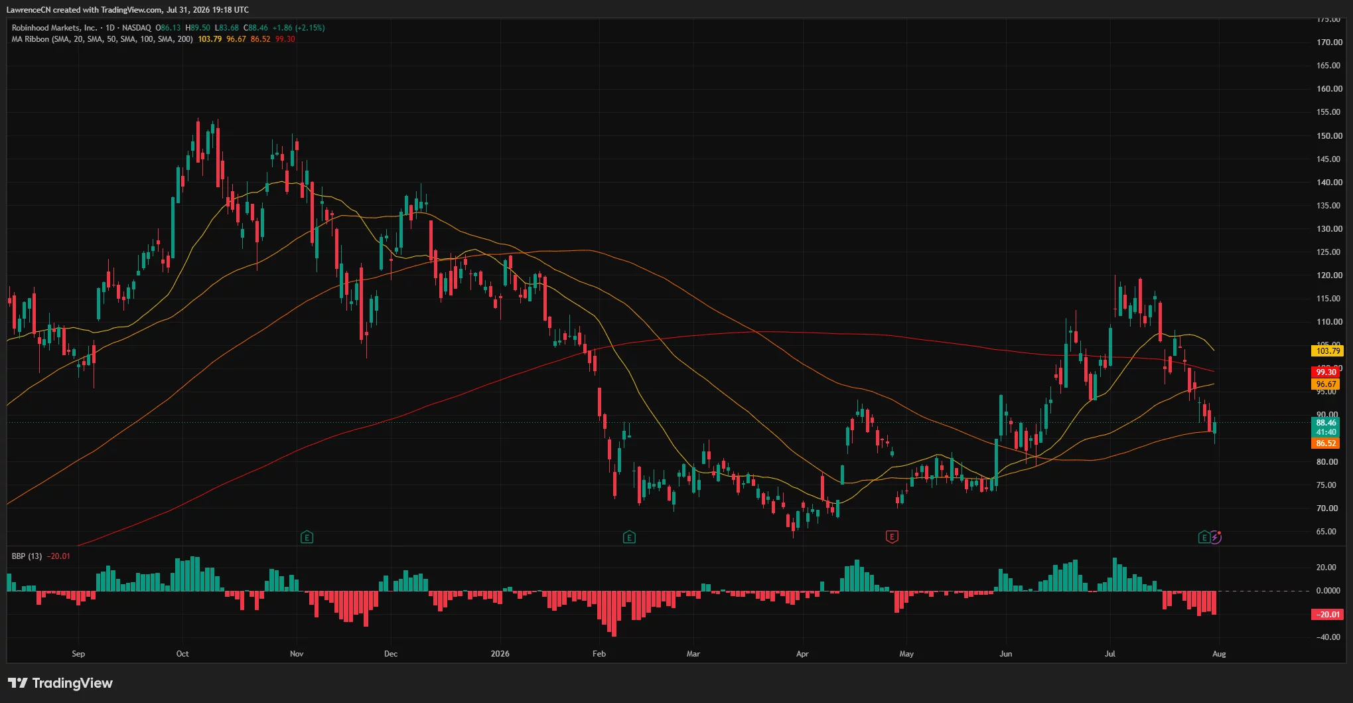The height and width of the screenshot is (703, 1353).
Task: Select the MA Ribbon indicator legend name
Action: (x=102, y=39)
